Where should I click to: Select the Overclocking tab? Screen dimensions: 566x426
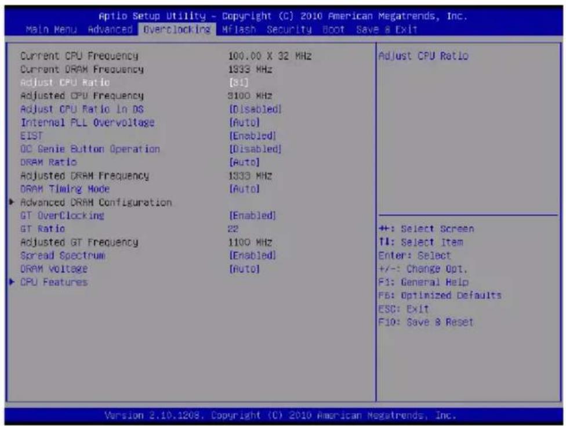tap(177, 30)
